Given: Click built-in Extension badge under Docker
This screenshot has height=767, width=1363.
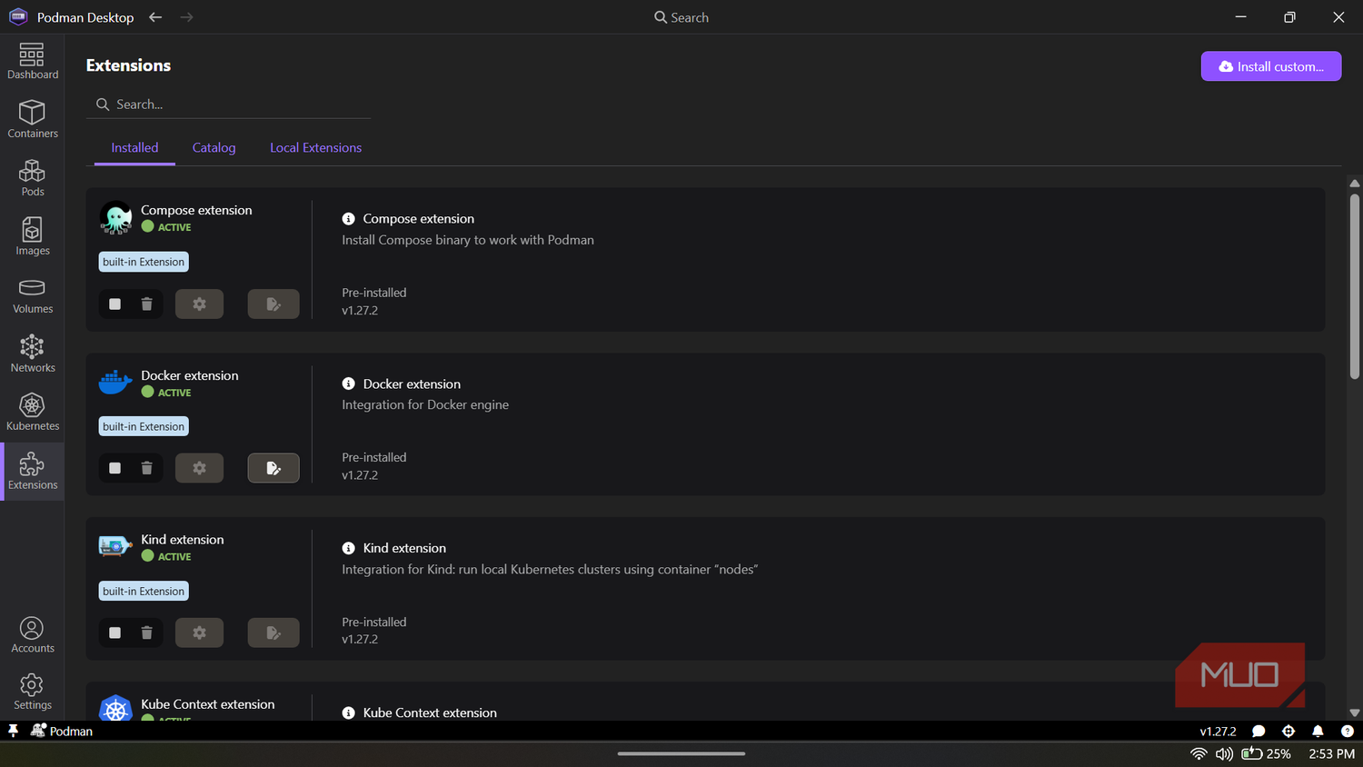Looking at the screenshot, I should [x=144, y=426].
